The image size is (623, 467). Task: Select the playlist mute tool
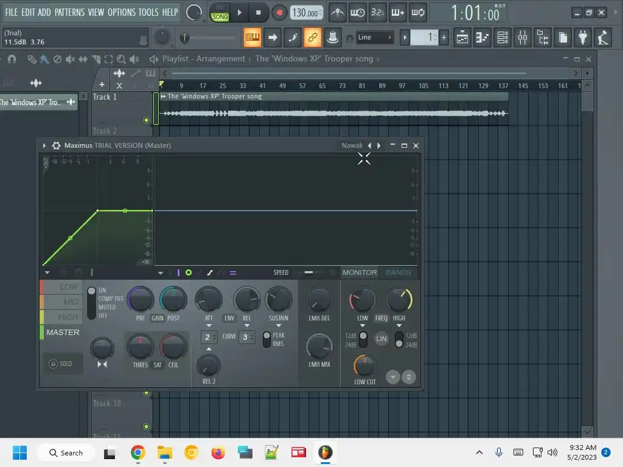[x=70, y=59]
